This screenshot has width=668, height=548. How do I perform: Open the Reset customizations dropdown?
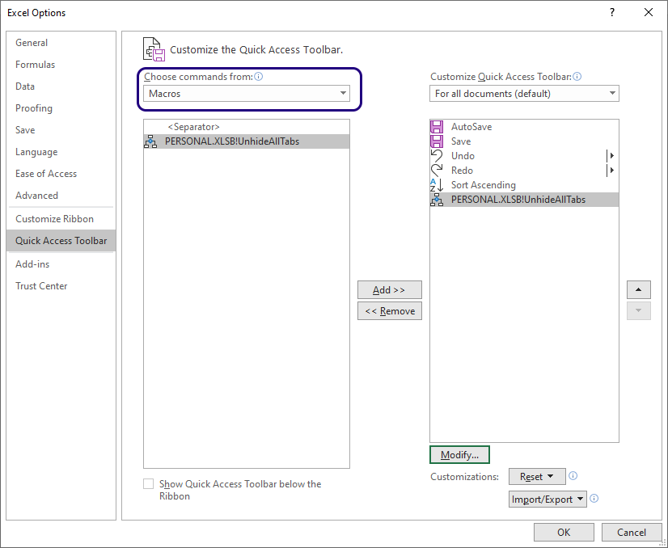coord(537,476)
